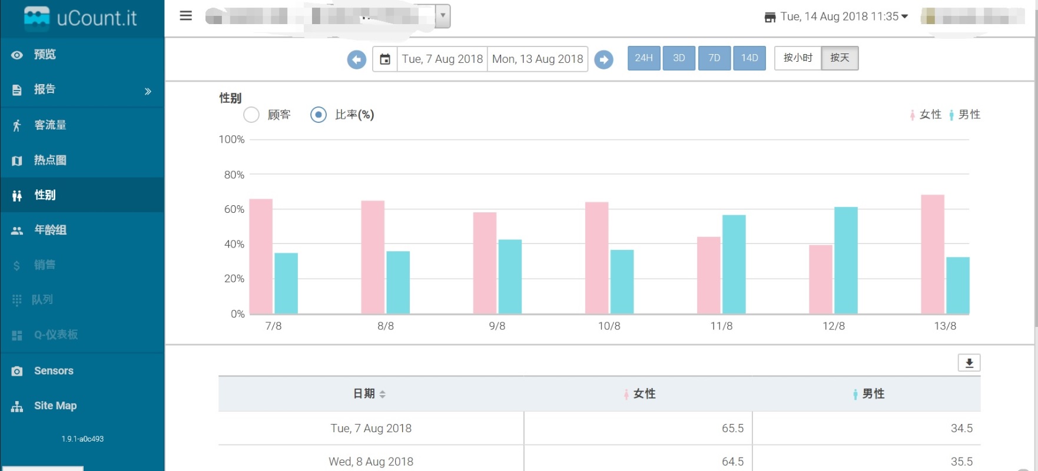Open the 客流量 menu item
This screenshot has height=471, width=1038.
click(x=82, y=125)
